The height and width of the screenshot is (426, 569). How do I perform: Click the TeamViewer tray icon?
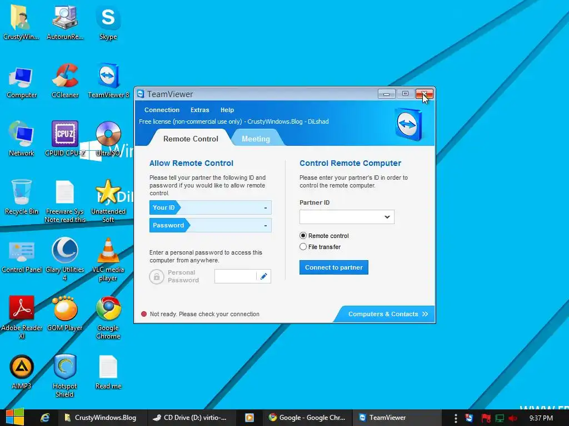click(x=469, y=418)
